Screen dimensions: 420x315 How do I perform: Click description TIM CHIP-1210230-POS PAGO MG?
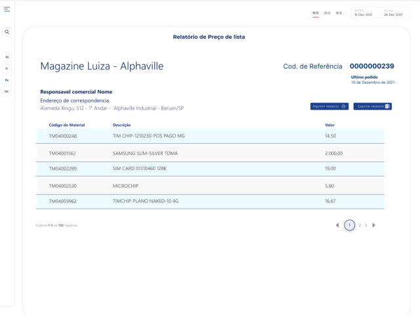point(149,136)
